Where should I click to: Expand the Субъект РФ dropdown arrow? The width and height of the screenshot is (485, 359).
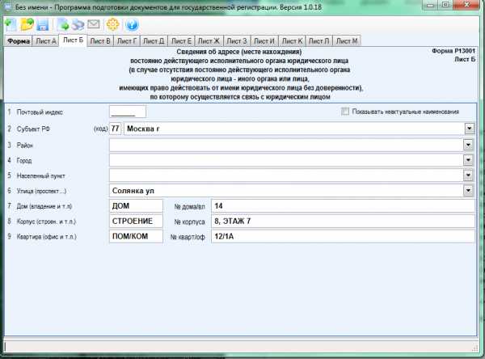(469, 129)
